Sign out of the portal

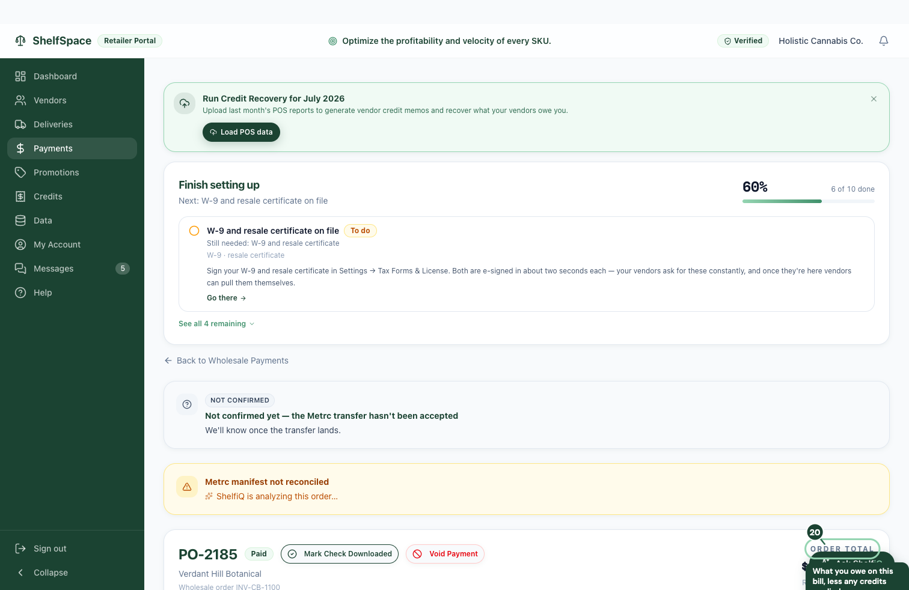pos(72,549)
